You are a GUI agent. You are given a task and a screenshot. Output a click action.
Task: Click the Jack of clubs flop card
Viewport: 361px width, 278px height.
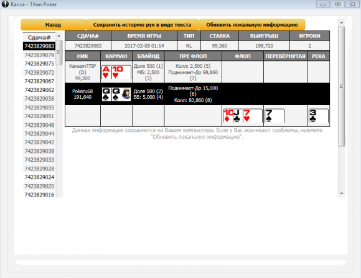[x=238, y=116]
